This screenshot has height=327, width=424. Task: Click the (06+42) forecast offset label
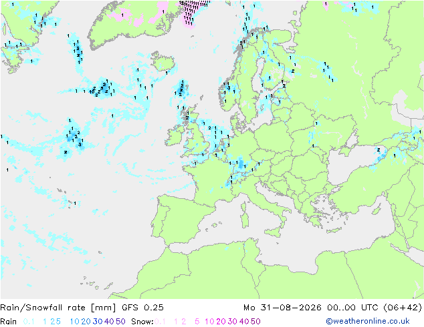pos(403,308)
